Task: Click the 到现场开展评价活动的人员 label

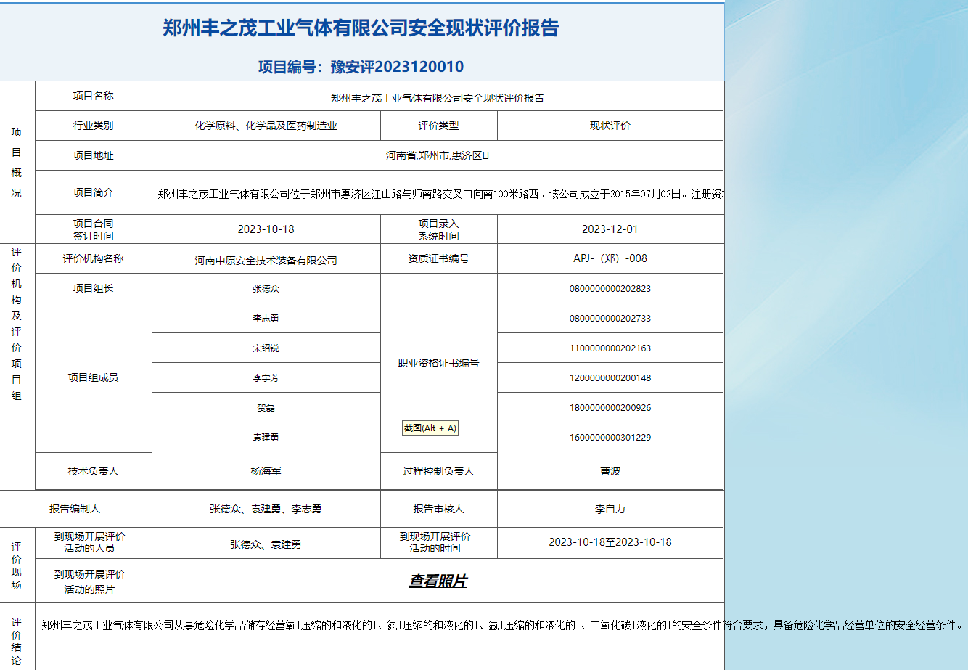Action: tap(89, 542)
